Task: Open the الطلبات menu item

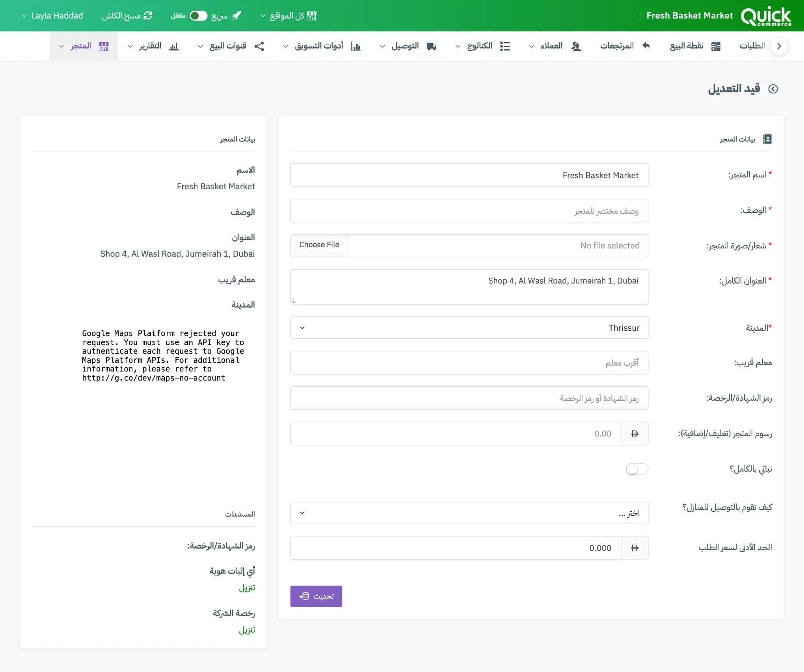Action: tap(752, 46)
